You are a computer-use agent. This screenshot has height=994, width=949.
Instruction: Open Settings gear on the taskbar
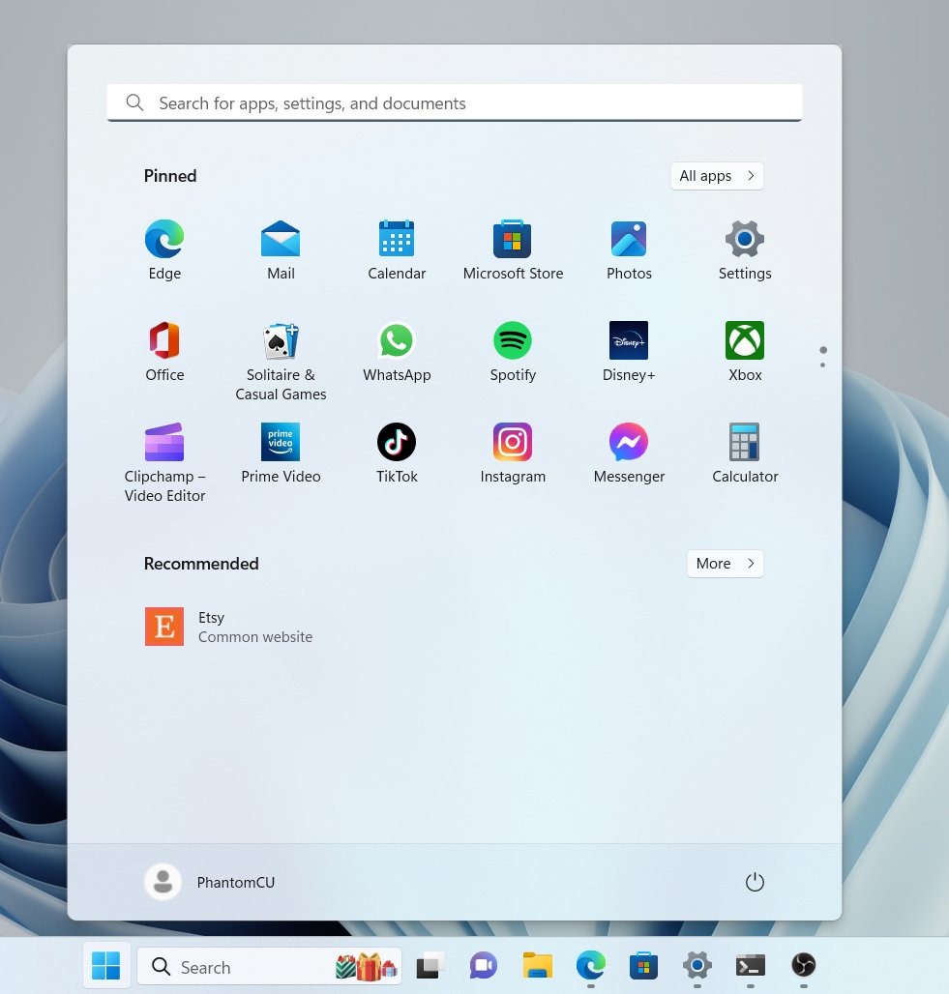pos(697,965)
